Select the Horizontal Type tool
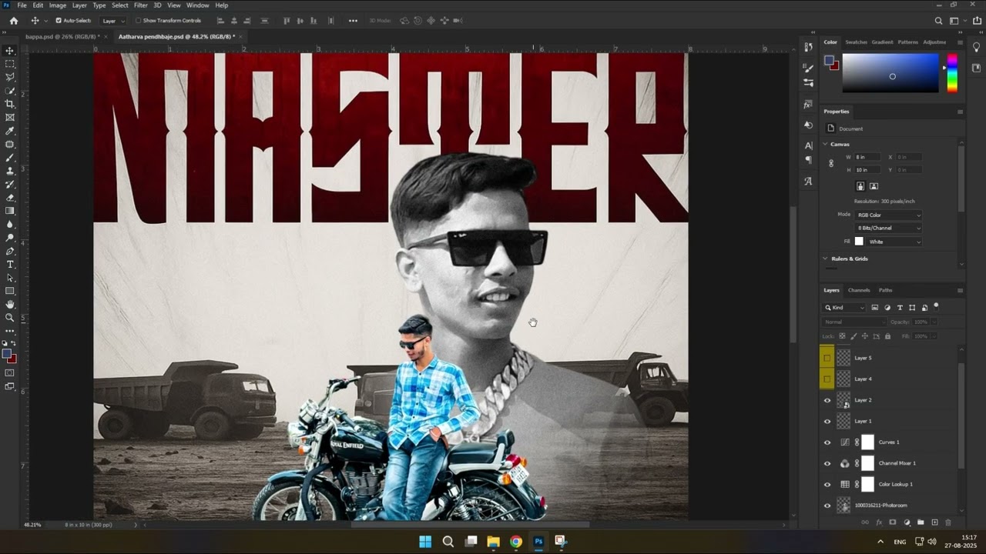 click(x=10, y=265)
